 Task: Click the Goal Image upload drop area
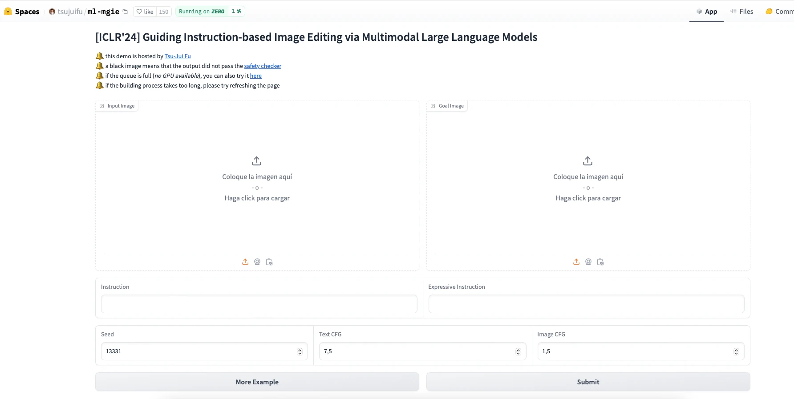[588, 179]
